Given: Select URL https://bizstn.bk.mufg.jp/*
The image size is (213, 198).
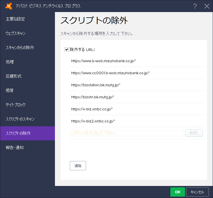Looking at the screenshot, I should pos(136,97).
